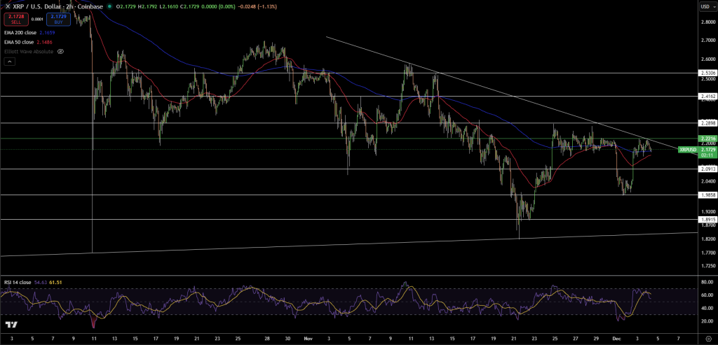Click the 2.2216 green price level label

point(706,139)
